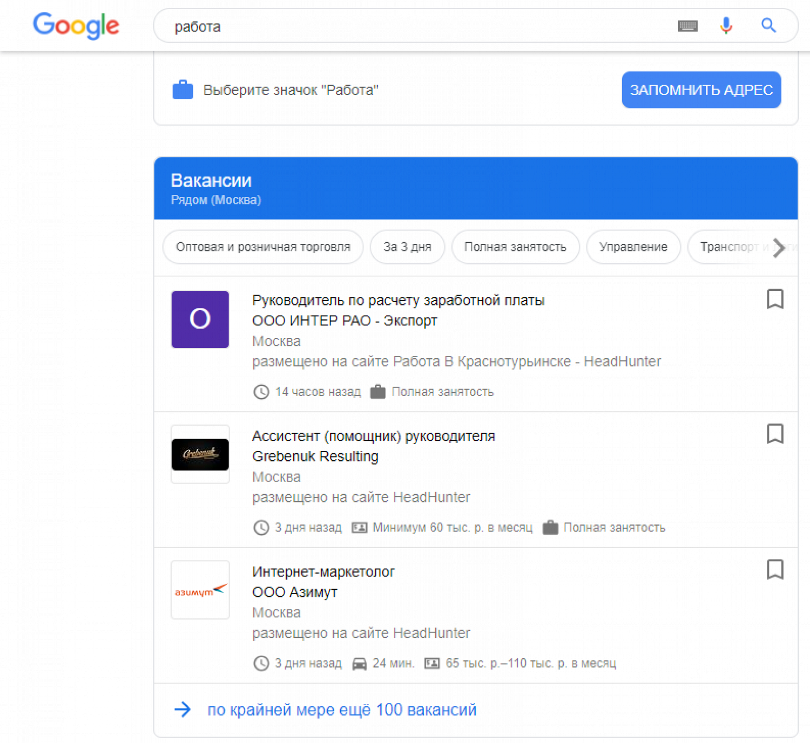Select the Управление category chip

(x=633, y=247)
